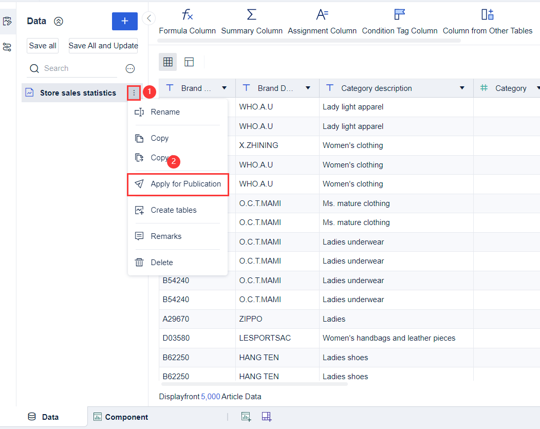Select Column from Other Tables
The width and height of the screenshot is (540, 429).
pos(487,21)
